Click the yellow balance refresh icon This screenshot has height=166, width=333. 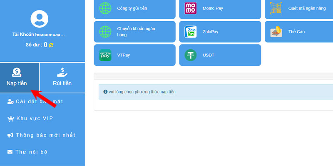click(x=51, y=45)
